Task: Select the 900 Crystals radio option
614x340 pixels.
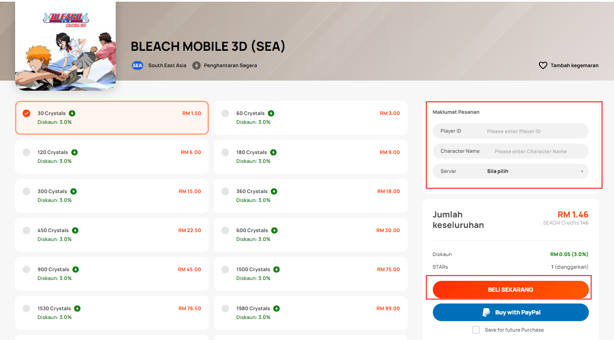Action: pos(26,269)
